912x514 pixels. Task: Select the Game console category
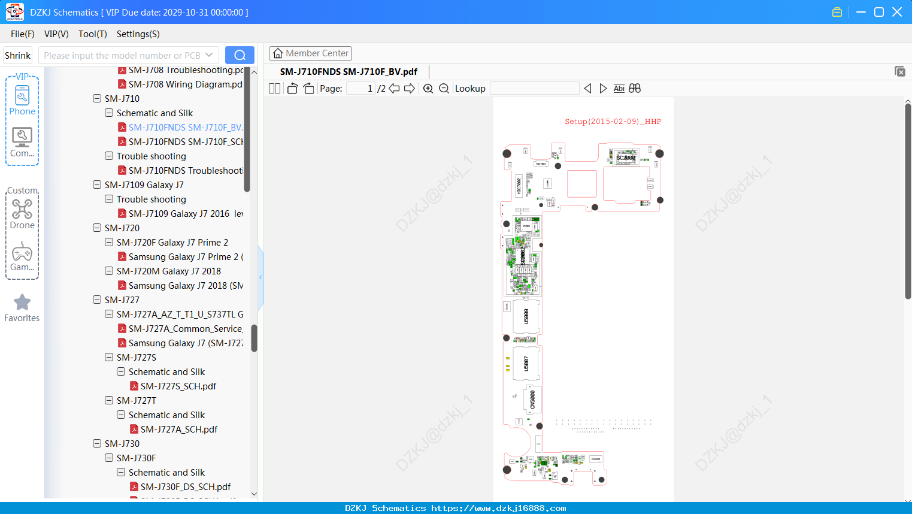[x=22, y=256]
